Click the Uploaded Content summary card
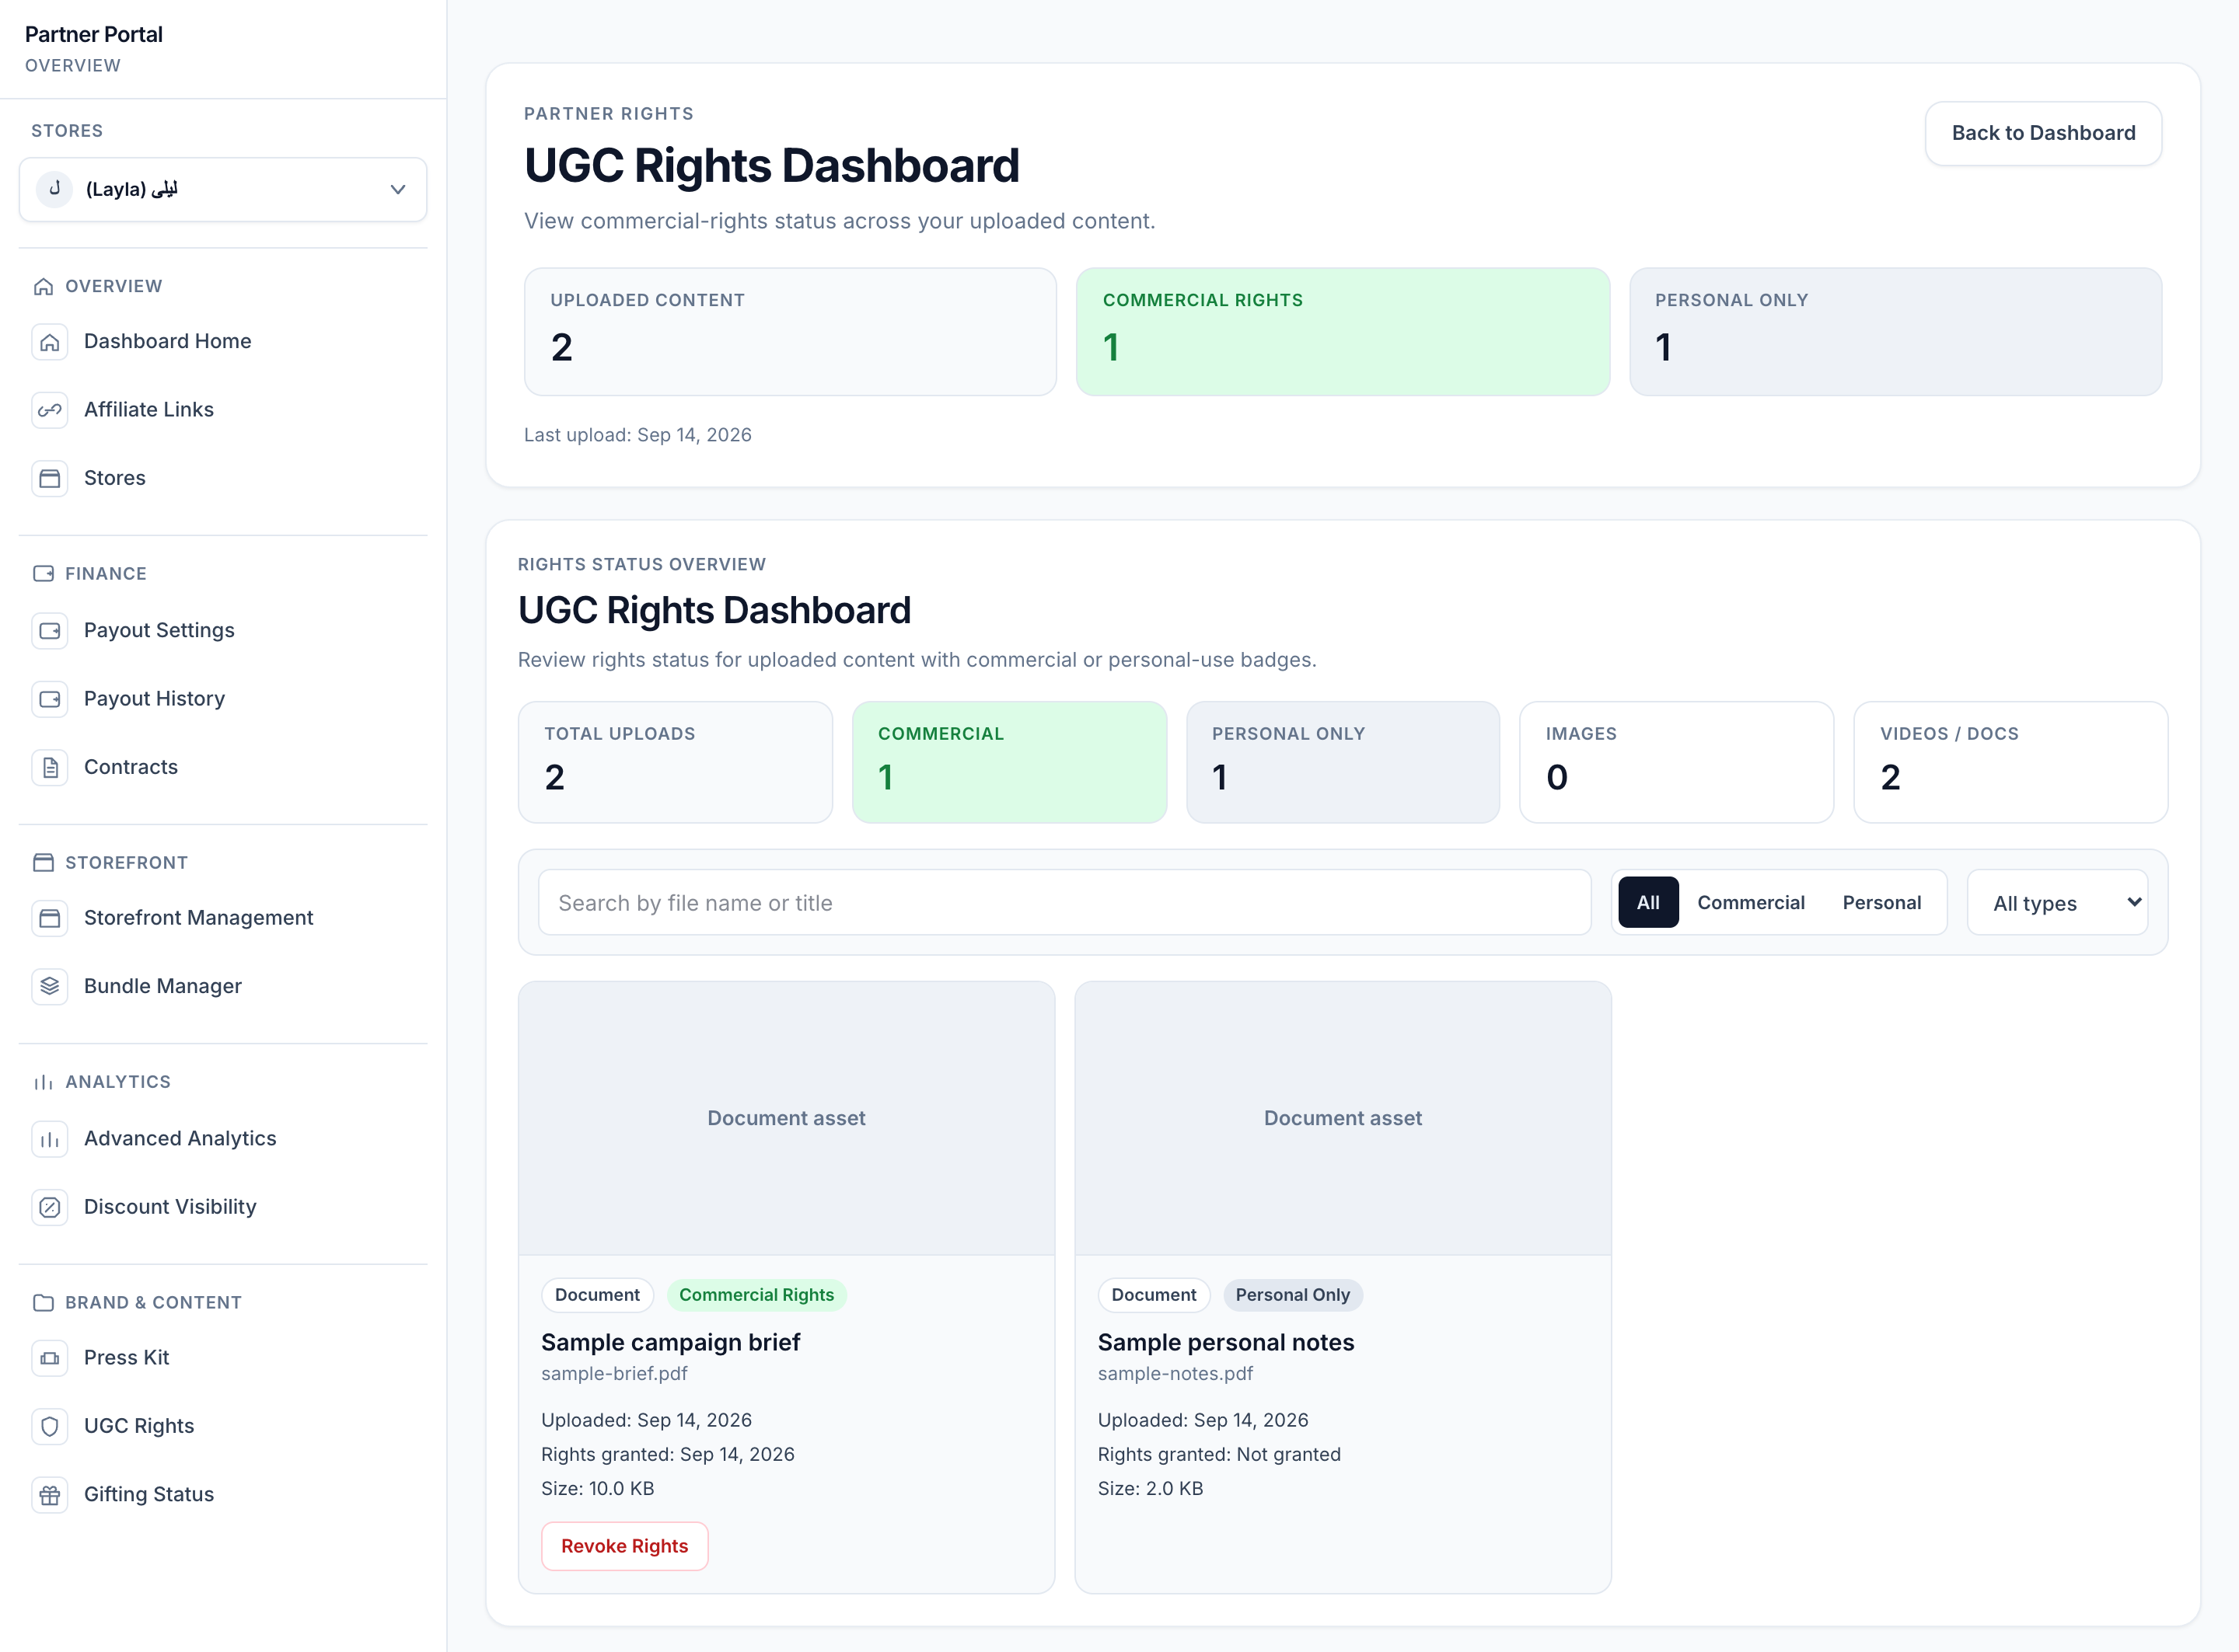The width and height of the screenshot is (2239, 1652). (x=791, y=332)
